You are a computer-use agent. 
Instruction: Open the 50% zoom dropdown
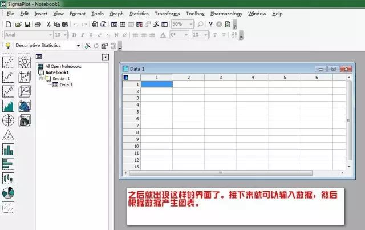[190, 24]
